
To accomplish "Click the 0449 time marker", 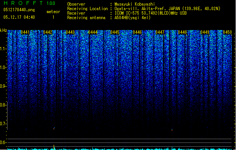I will tap(205, 32).
